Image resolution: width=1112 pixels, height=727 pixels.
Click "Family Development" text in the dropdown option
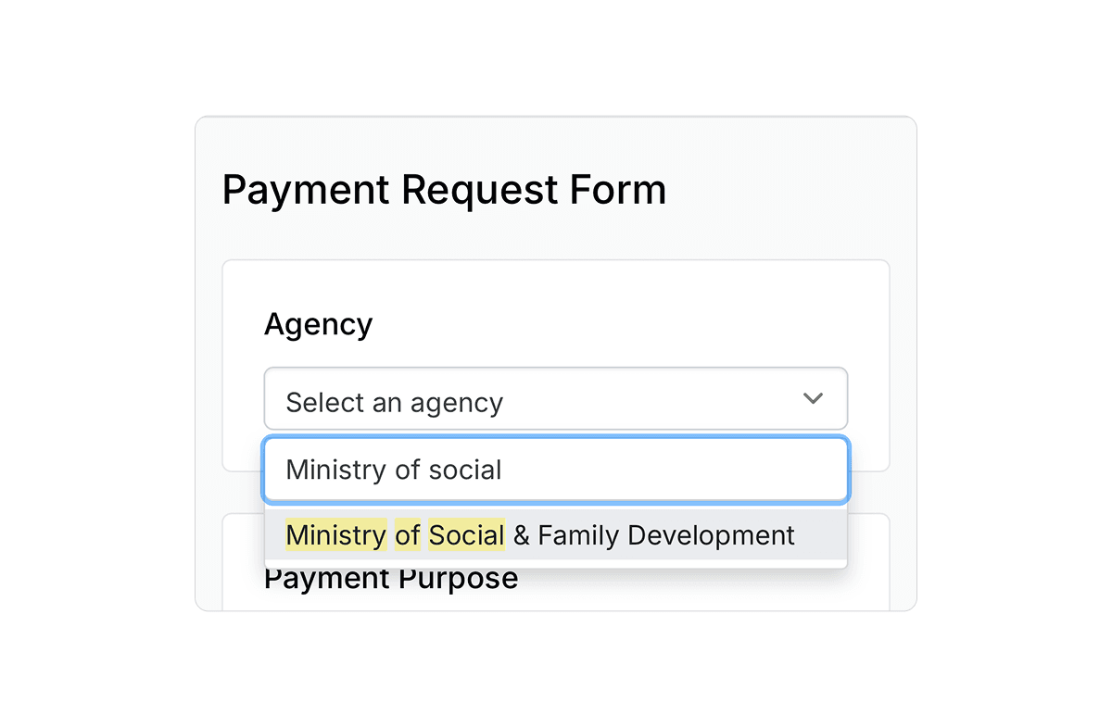pos(665,535)
